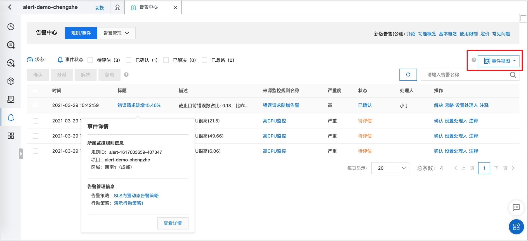
Task: Open event titled 错误请求陡增15.46%
Action: (x=139, y=105)
